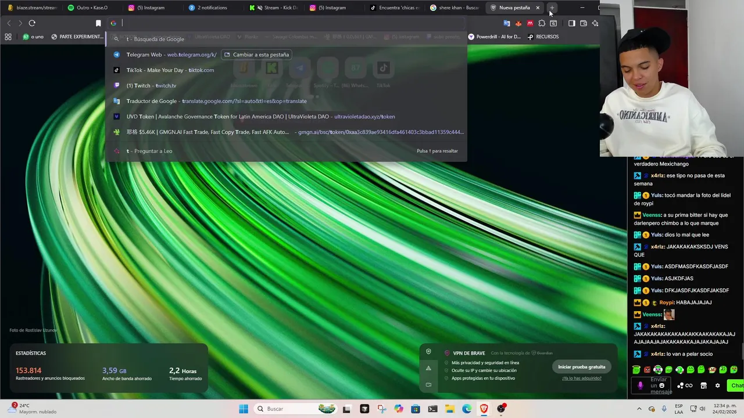The image size is (744, 418).
Task: Open the extensions puzzle icon
Action: point(542,23)
